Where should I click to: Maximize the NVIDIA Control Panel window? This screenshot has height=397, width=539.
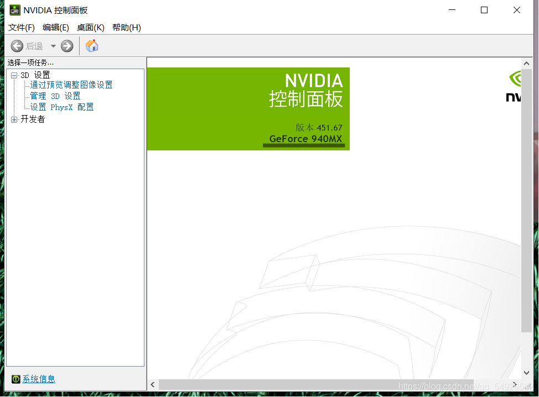click(484, 10)
